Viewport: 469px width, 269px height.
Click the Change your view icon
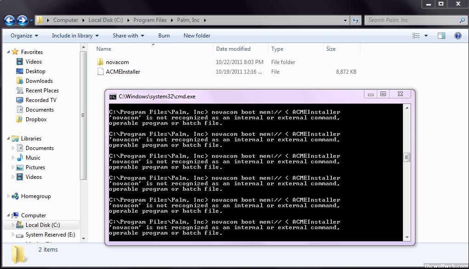(416, 36)
